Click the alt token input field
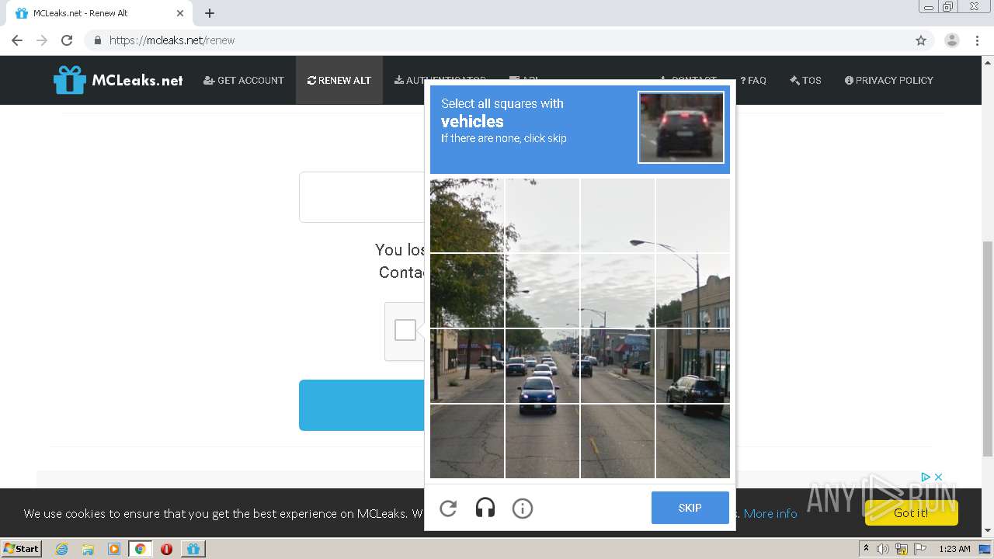Image resolution: width=994 pixels, height=559 pixels. (362, 197)
